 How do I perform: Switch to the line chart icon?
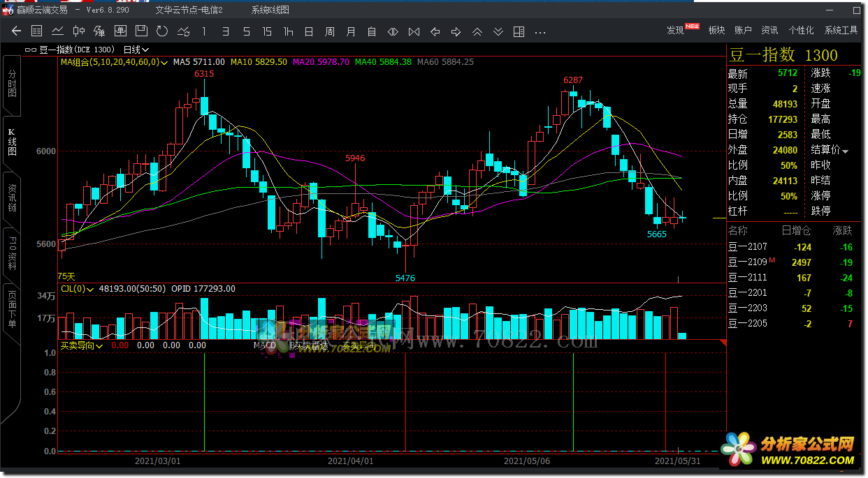click(58, 31)
